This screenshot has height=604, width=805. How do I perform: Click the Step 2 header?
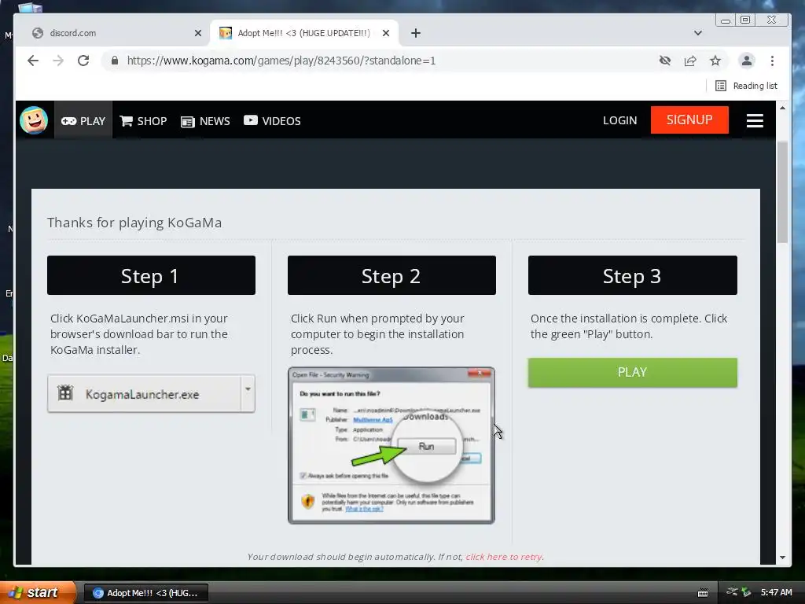click(391, 275)
